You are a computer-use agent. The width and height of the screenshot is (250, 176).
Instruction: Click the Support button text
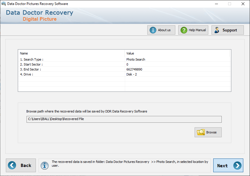230,30
